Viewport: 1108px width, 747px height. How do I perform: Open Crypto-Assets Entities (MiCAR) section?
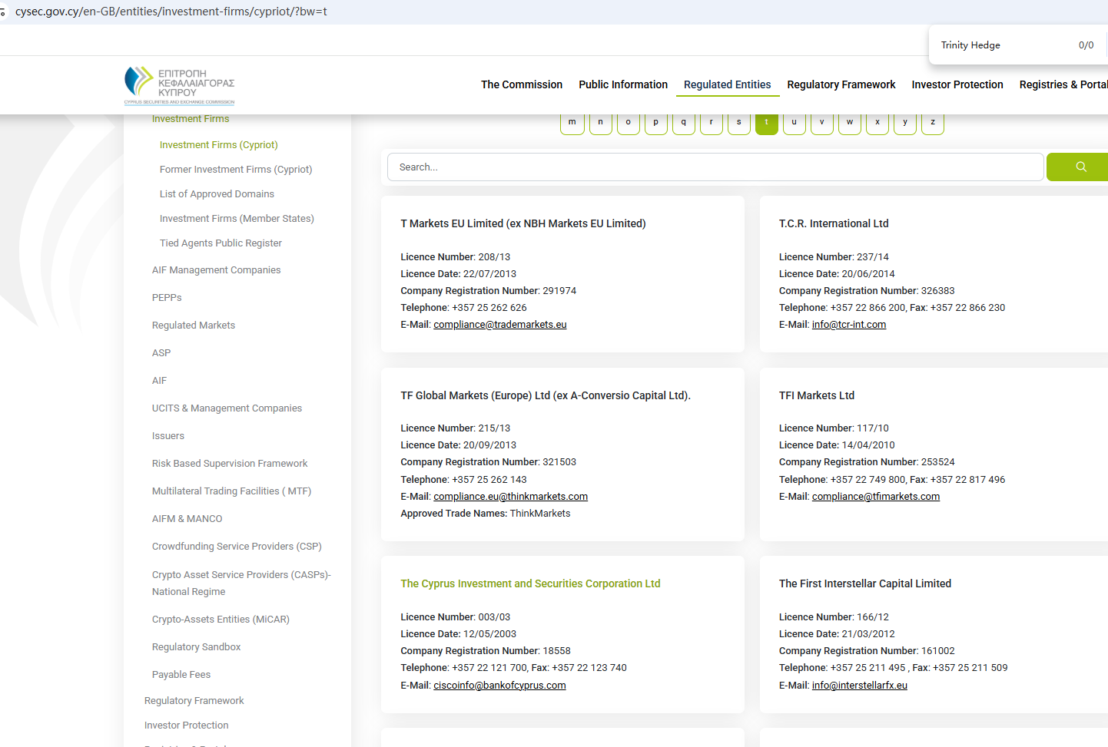(x=221, y=620)
